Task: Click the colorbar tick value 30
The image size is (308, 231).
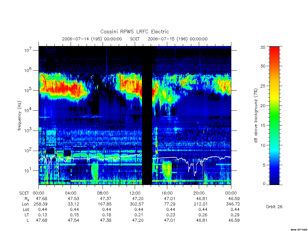Action: click(263, 66)
